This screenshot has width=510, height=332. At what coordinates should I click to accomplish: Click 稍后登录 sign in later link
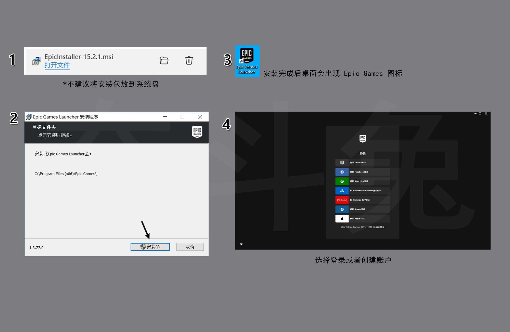[380, 227]
